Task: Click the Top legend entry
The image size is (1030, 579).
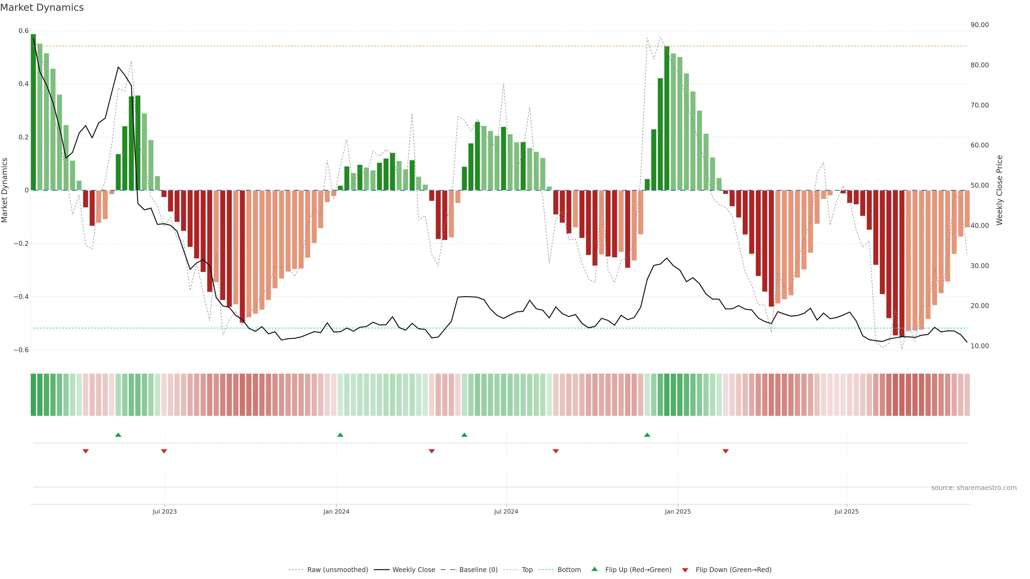Action: tap(527, 570)
